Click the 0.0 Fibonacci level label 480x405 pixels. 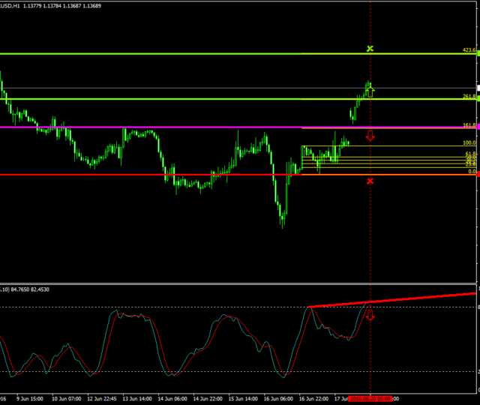click(x=472, y=172)
